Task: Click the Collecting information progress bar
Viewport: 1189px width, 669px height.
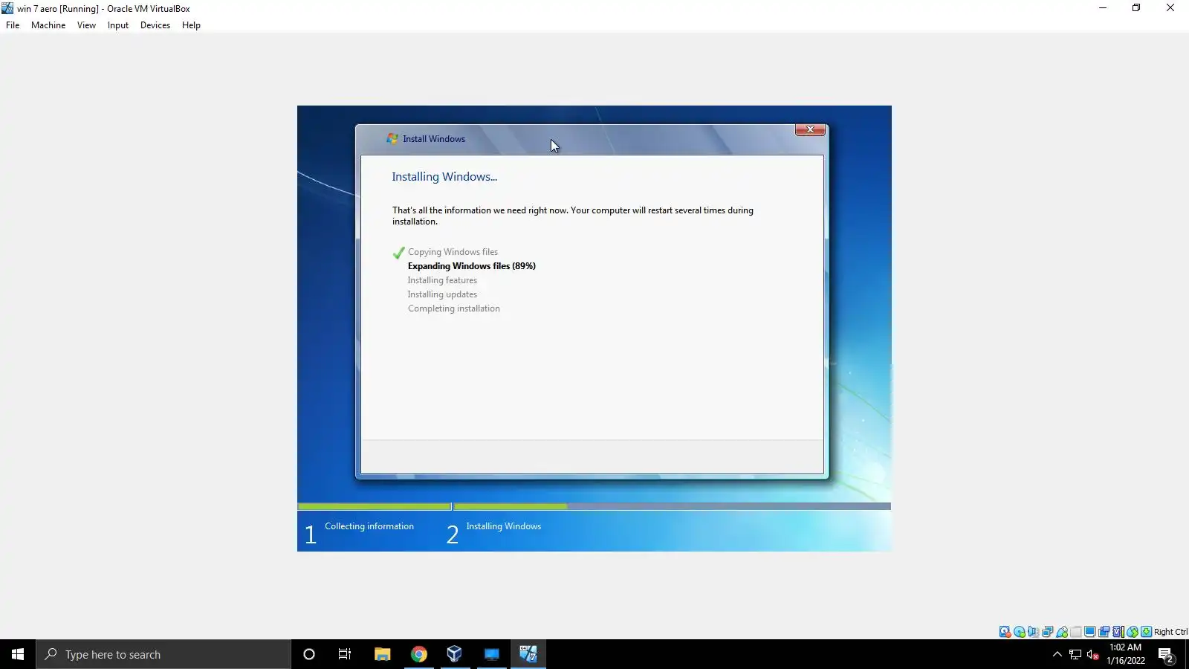Action: (x=375, y=506)
